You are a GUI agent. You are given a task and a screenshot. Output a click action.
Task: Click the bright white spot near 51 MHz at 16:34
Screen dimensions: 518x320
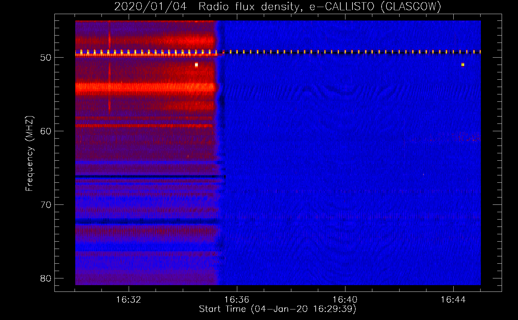point(196,65)
